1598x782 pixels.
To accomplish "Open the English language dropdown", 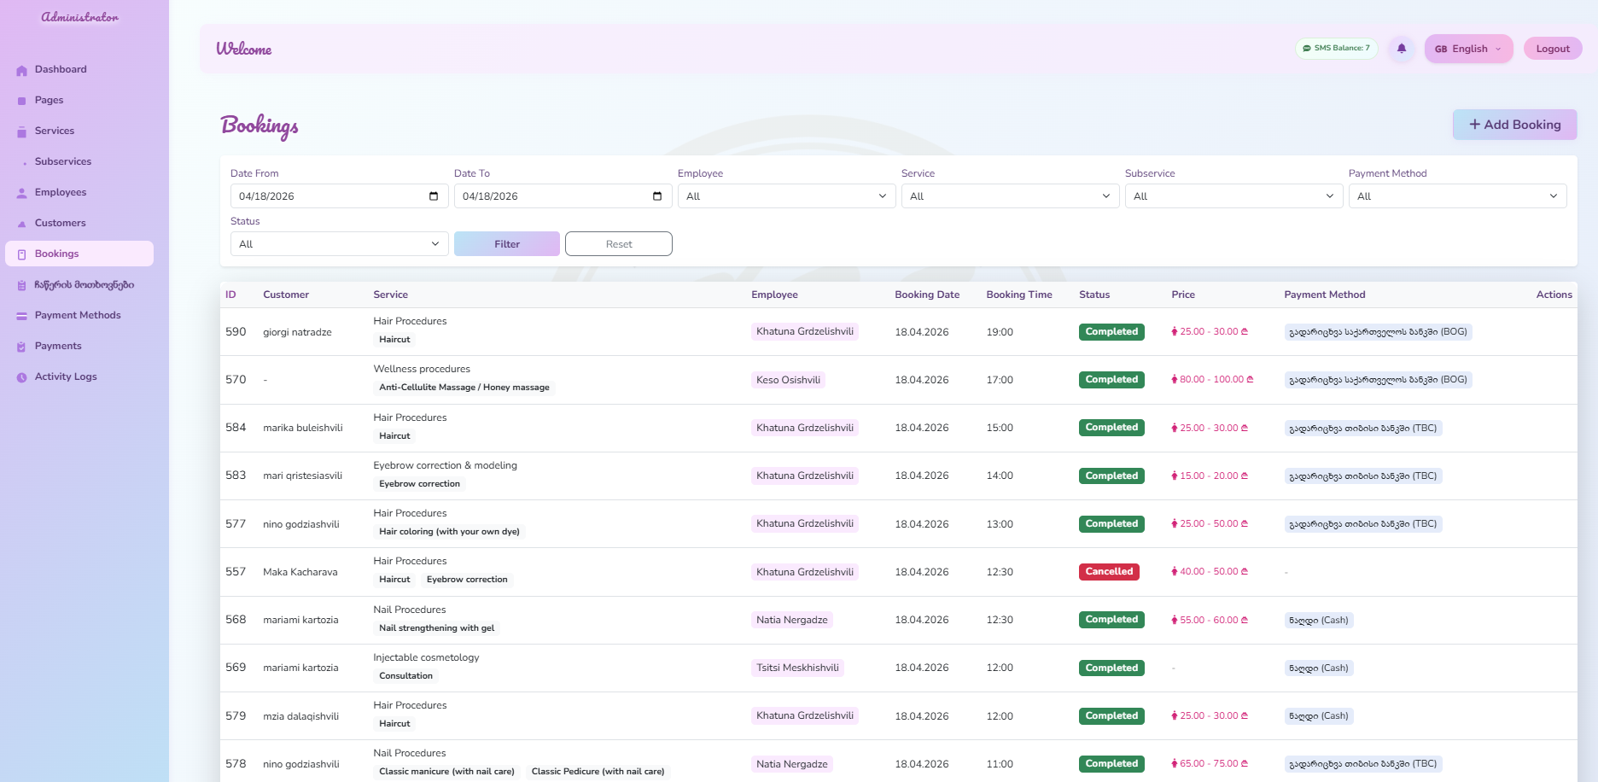I will pos(1468,49).
